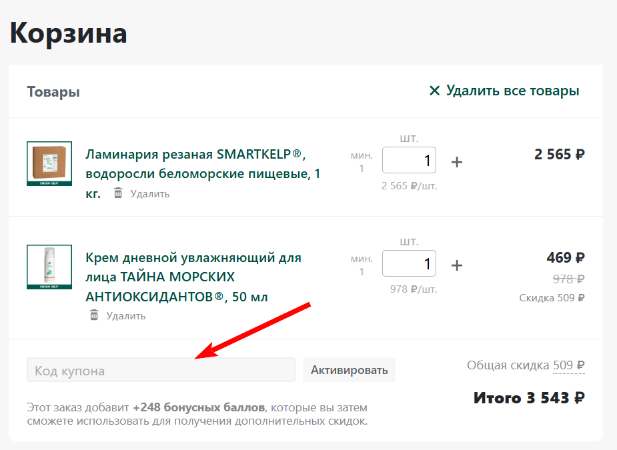Focus the quantity field for Крем дневной
Image resolution: width=617 pixels, height=450 pixels.
point(408,264)
